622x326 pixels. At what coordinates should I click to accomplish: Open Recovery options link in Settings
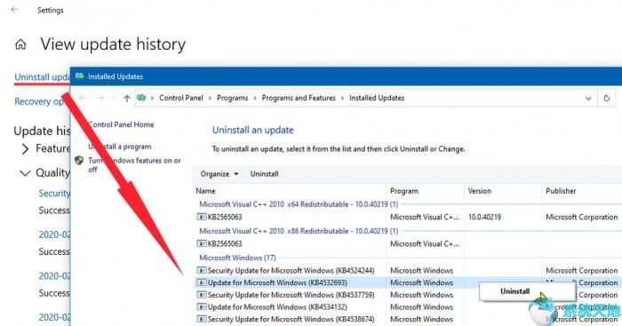pos(39,101)
